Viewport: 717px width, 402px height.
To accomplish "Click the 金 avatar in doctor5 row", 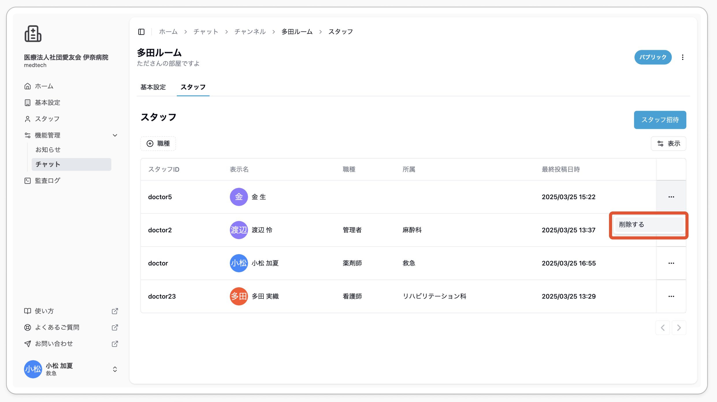I will point(239,197).
